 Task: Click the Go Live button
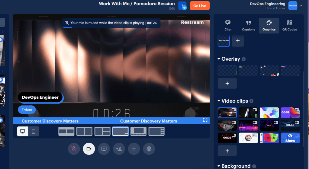(200, 6)
